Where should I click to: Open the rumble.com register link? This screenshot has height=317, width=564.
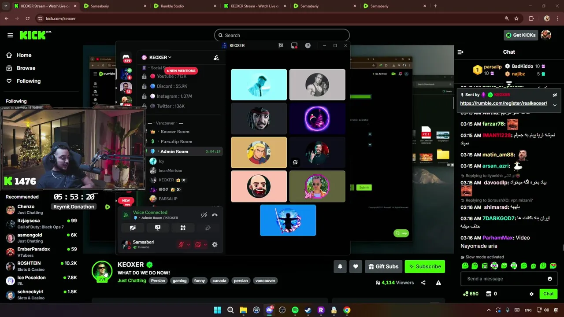[x=504, y=103]
